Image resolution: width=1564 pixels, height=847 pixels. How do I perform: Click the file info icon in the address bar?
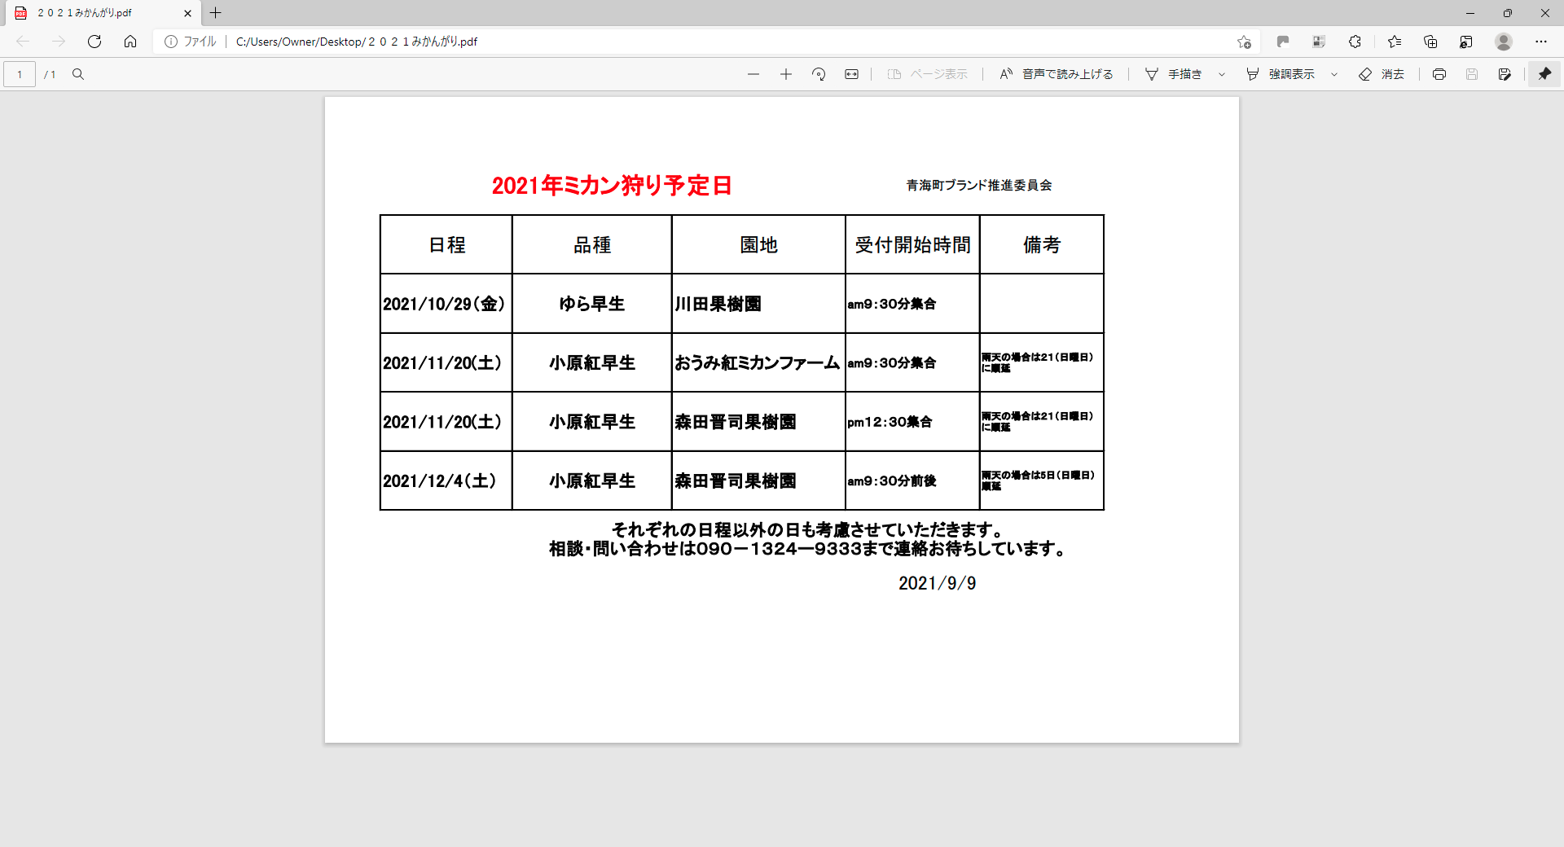click(x=171, y=42)
